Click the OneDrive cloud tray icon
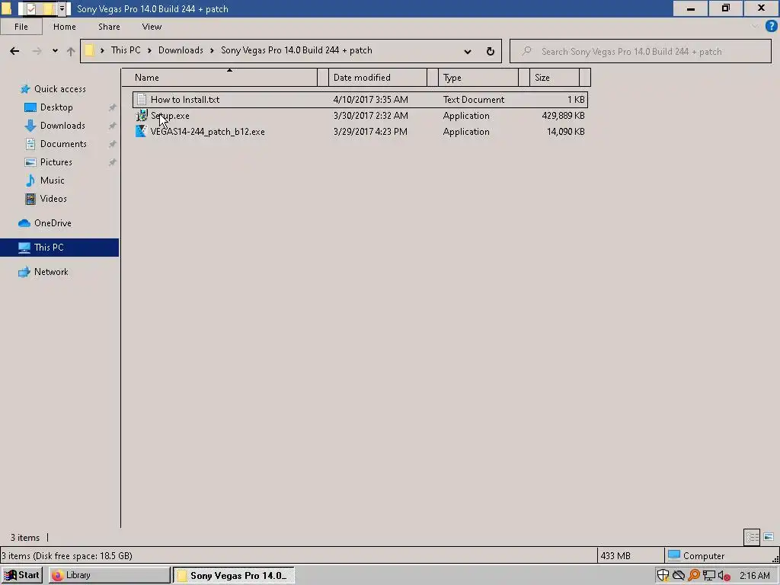Image resolution: width=780 pixels, height=585 pixels. (679, 575)
